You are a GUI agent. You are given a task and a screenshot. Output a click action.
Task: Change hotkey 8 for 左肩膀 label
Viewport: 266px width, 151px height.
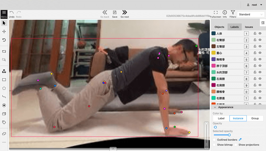(246, 79)
